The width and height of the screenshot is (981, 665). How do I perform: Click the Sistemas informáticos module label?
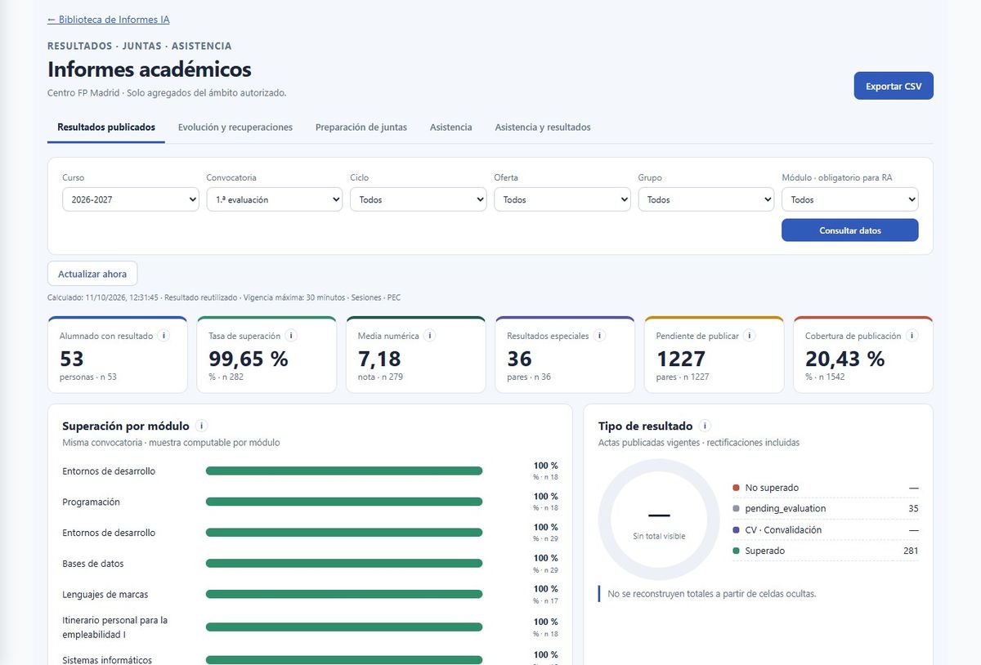[107, 660]
